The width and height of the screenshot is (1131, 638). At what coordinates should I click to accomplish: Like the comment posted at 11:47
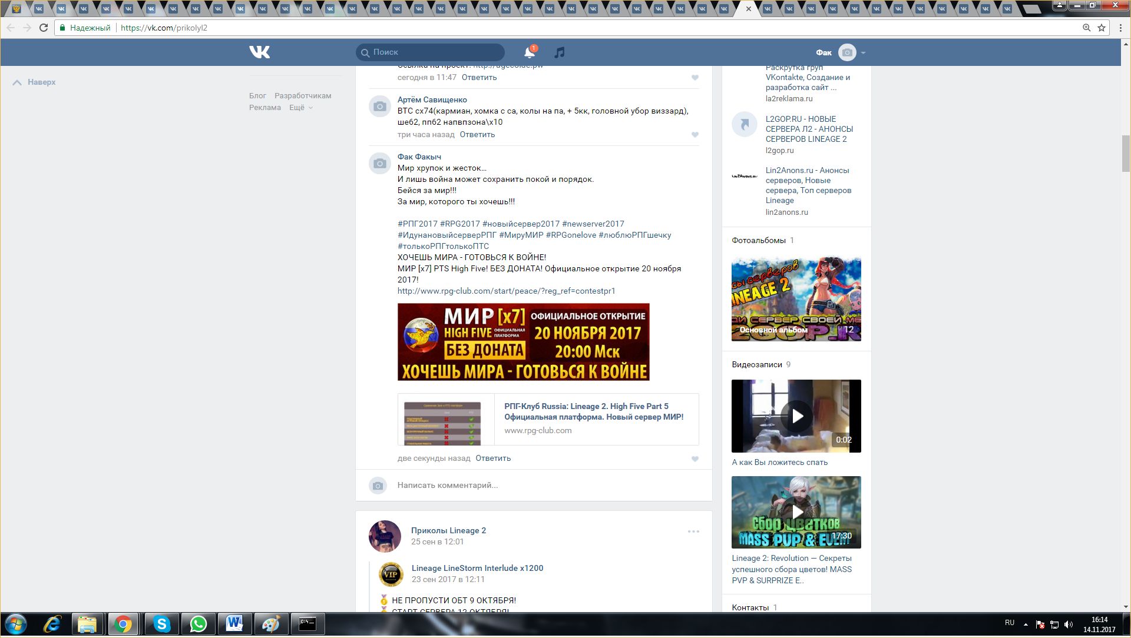point(695,78)
